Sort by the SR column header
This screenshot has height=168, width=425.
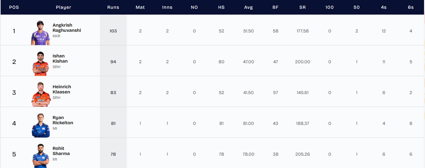coord(302,7)
